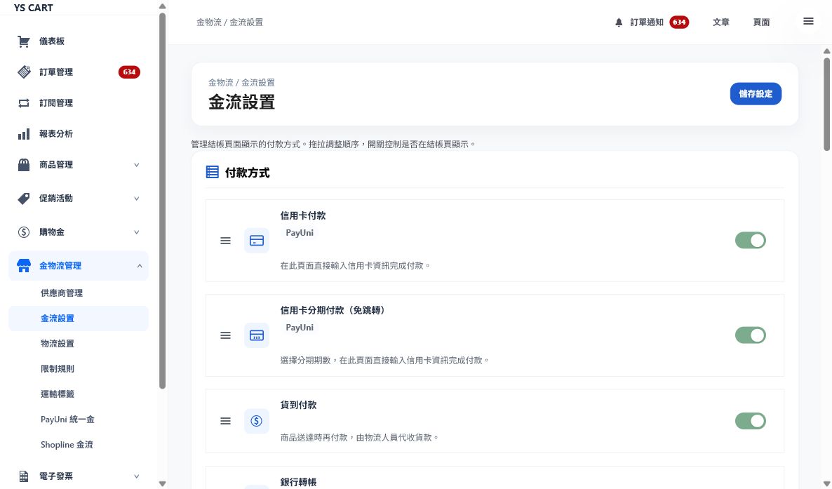Click PayUni label under 信用卡分期付款
The image size is (832, 489).
[x=300, y=328]
